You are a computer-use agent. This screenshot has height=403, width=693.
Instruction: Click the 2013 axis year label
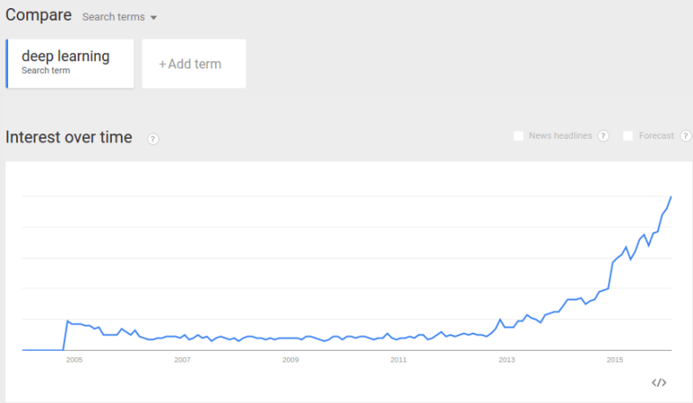coord(506,360)
